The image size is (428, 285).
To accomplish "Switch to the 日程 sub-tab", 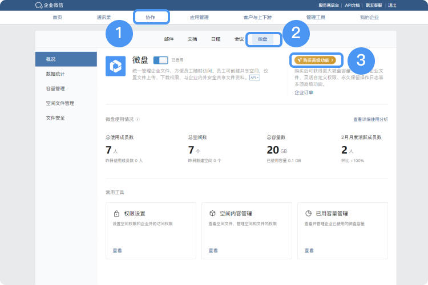I will pos(216,39).
